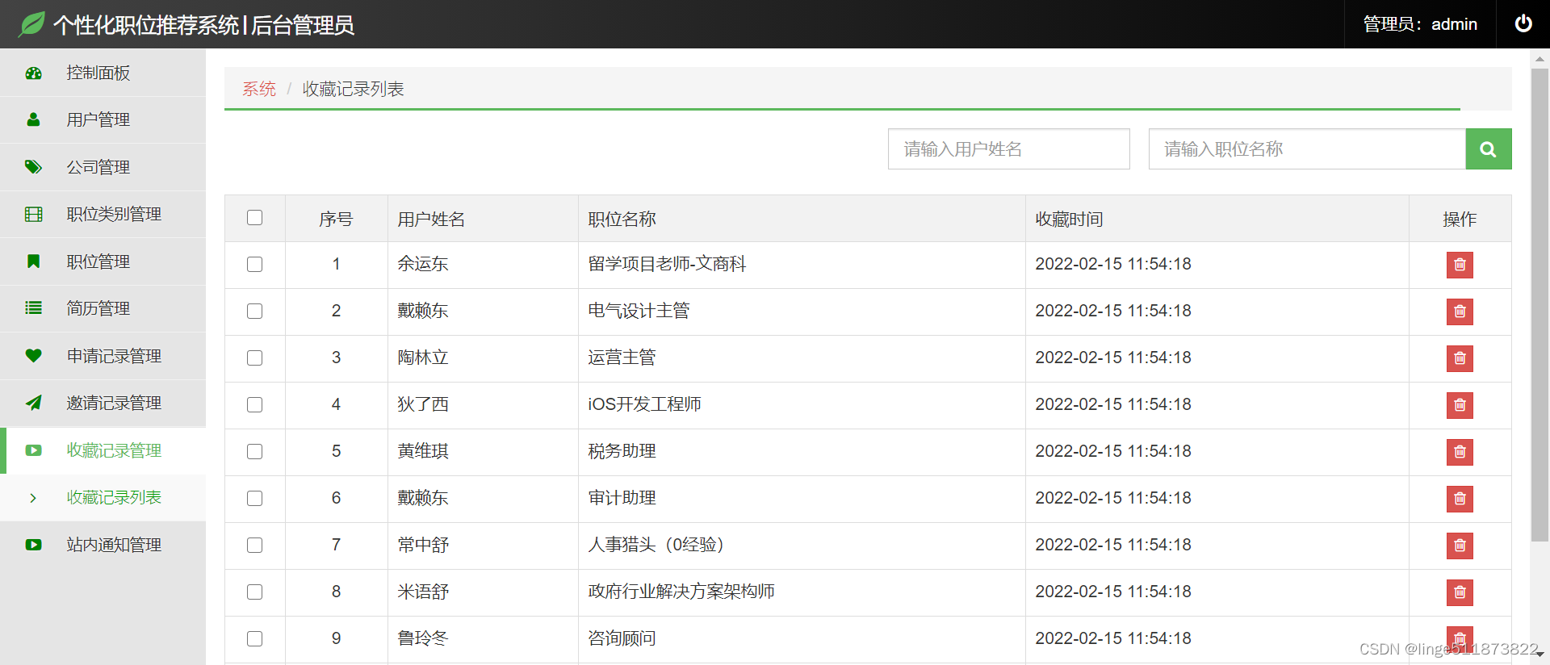Open the 申请记录管理 menu
This screenshot has width=1550, height=665.
(103, 356)
